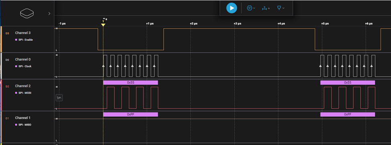Viewport: 391px width, 145px height.
Task: Select the second 0x55 MOSI decode bubble
Action: [348, 82]
